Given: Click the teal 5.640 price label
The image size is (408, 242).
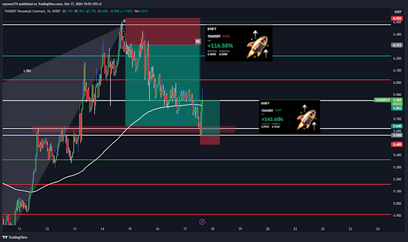Looking at the screenshot, I should point(397,126).
